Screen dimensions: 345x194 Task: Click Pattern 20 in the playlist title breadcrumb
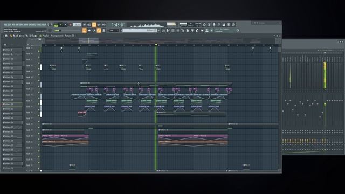(x=70, y=36)
